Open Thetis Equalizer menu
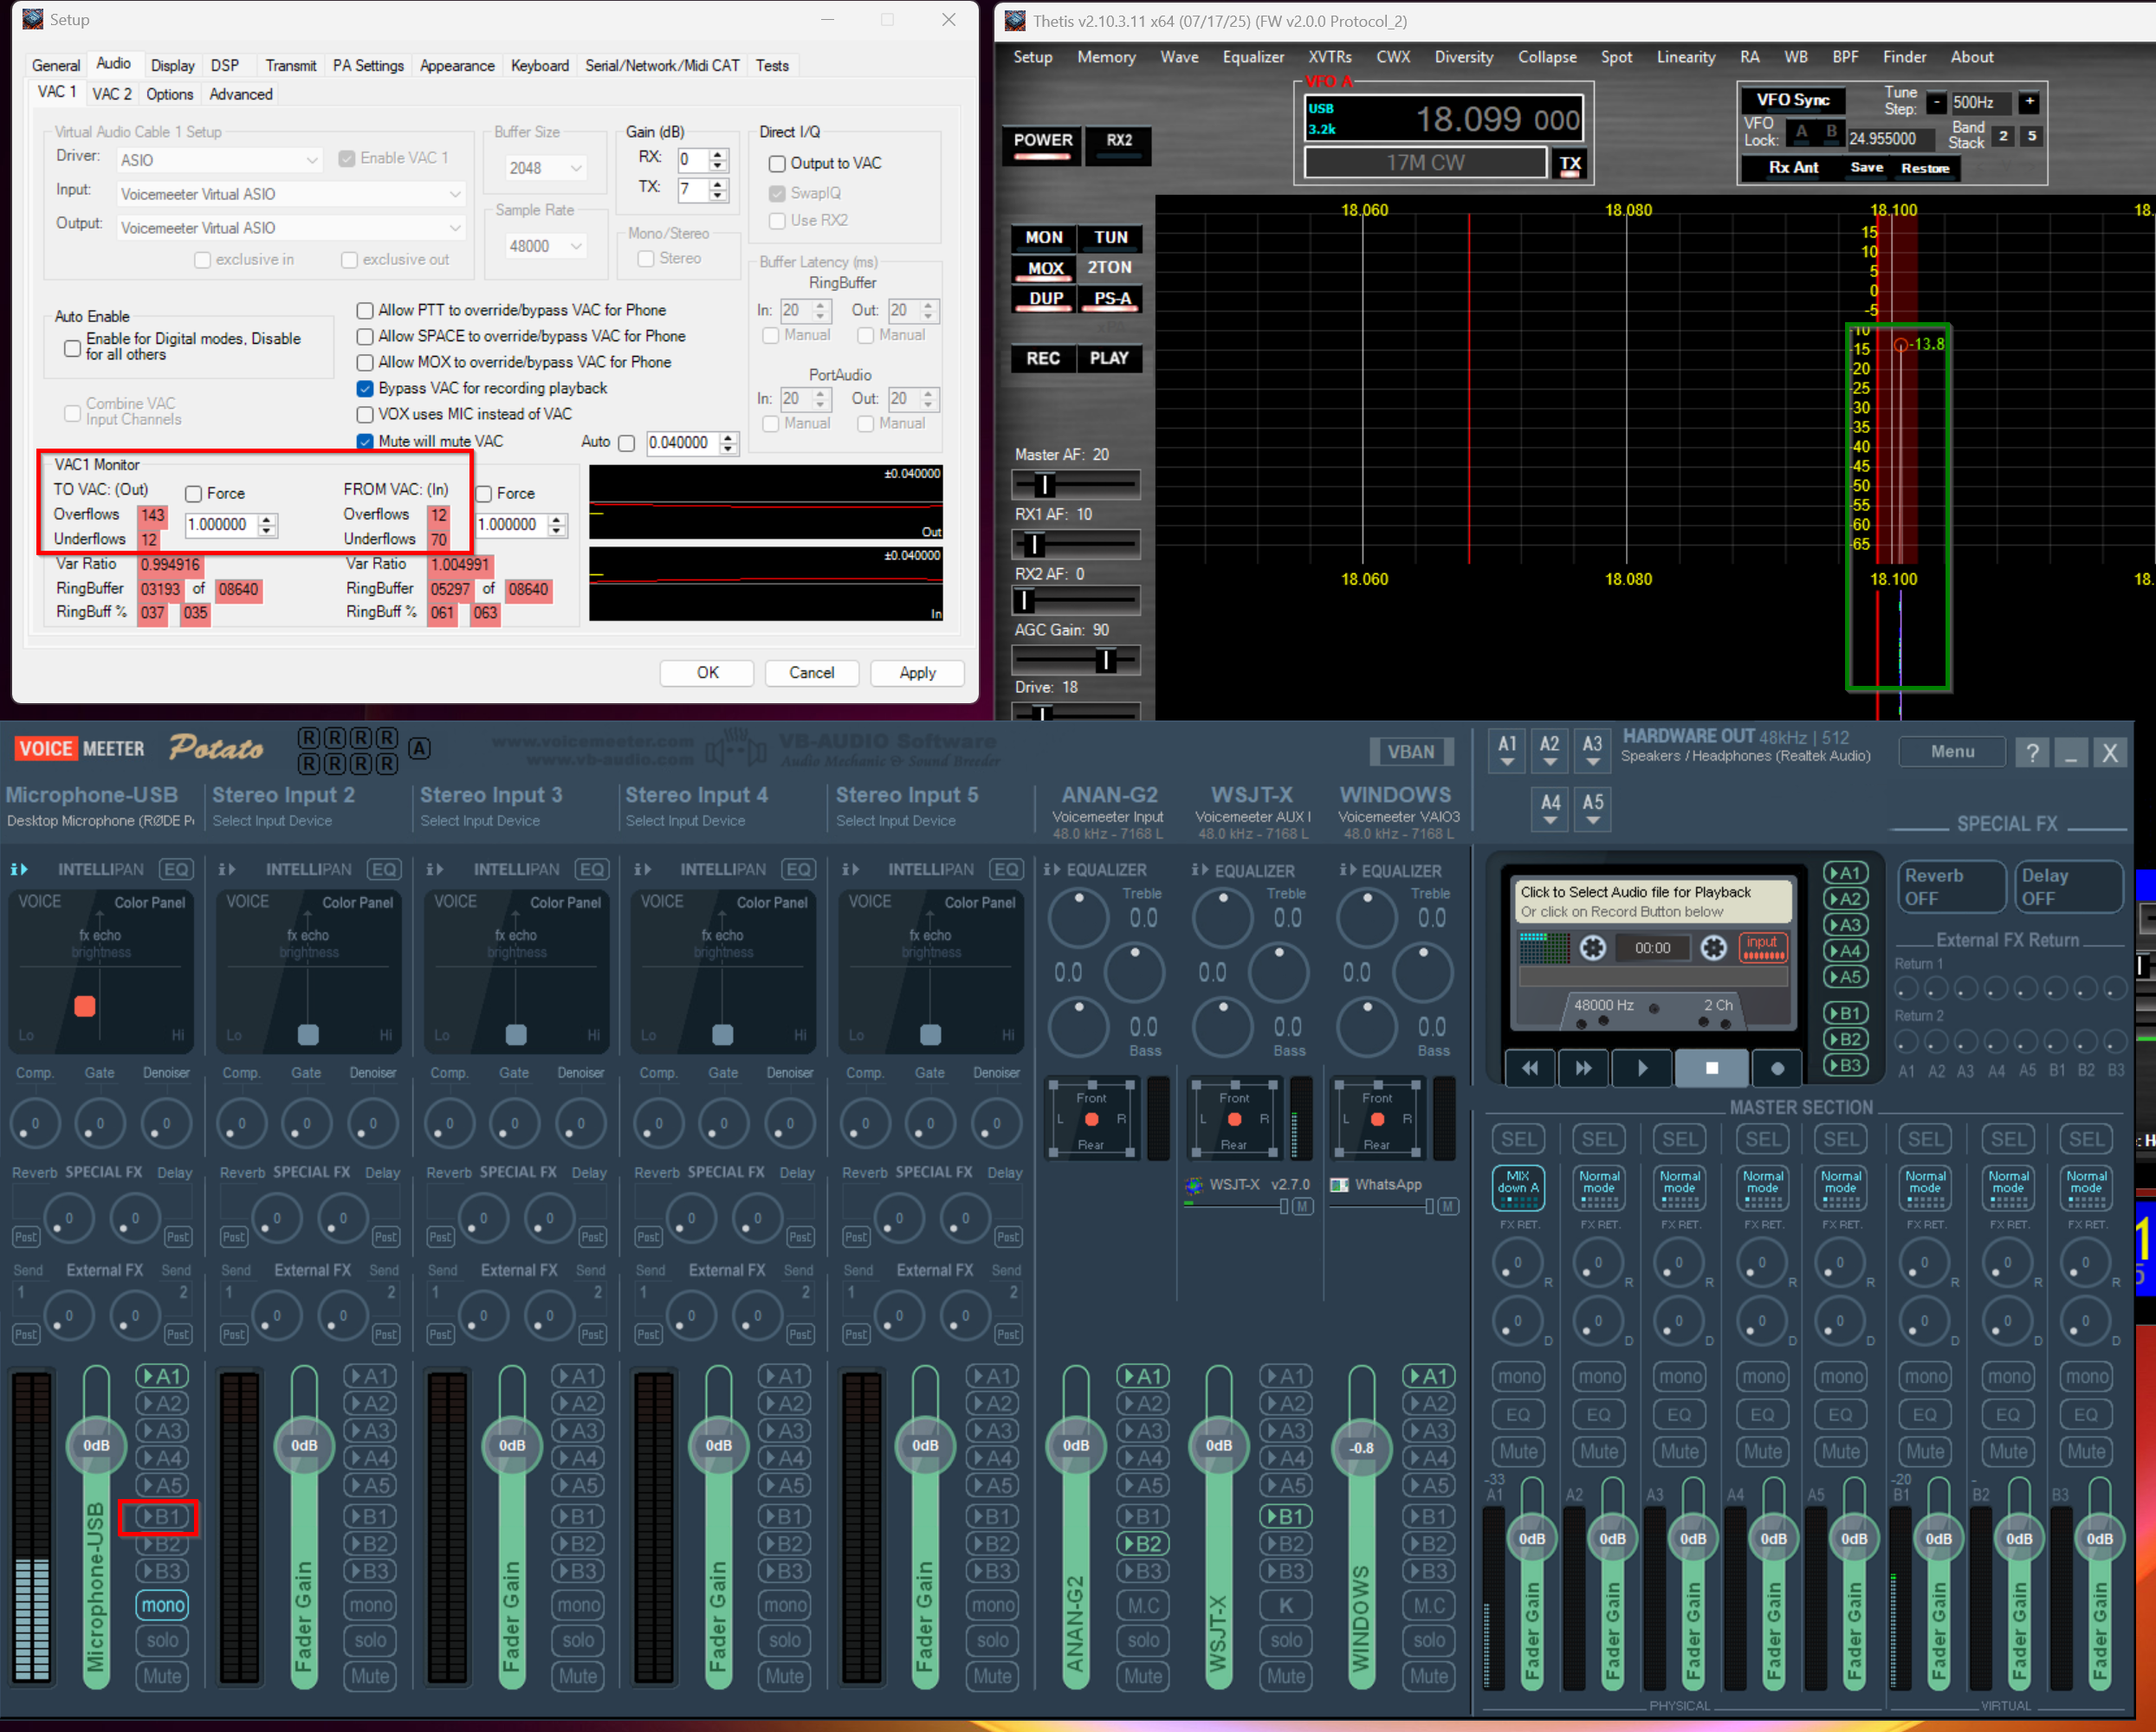 1253,57
